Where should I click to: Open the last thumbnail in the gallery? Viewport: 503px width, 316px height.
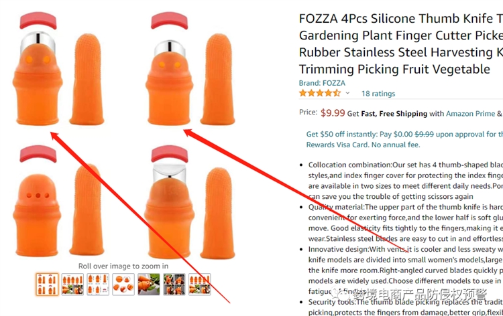(200, 284)
